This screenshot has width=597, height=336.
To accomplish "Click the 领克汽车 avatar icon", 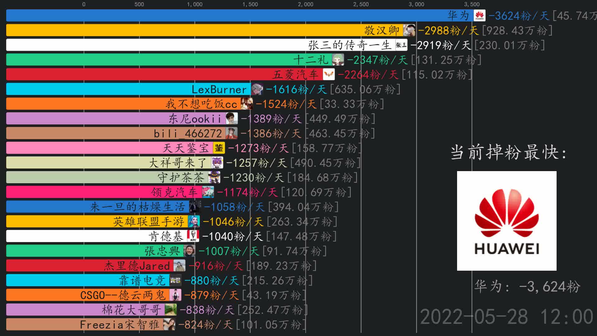I will point(208,192).
